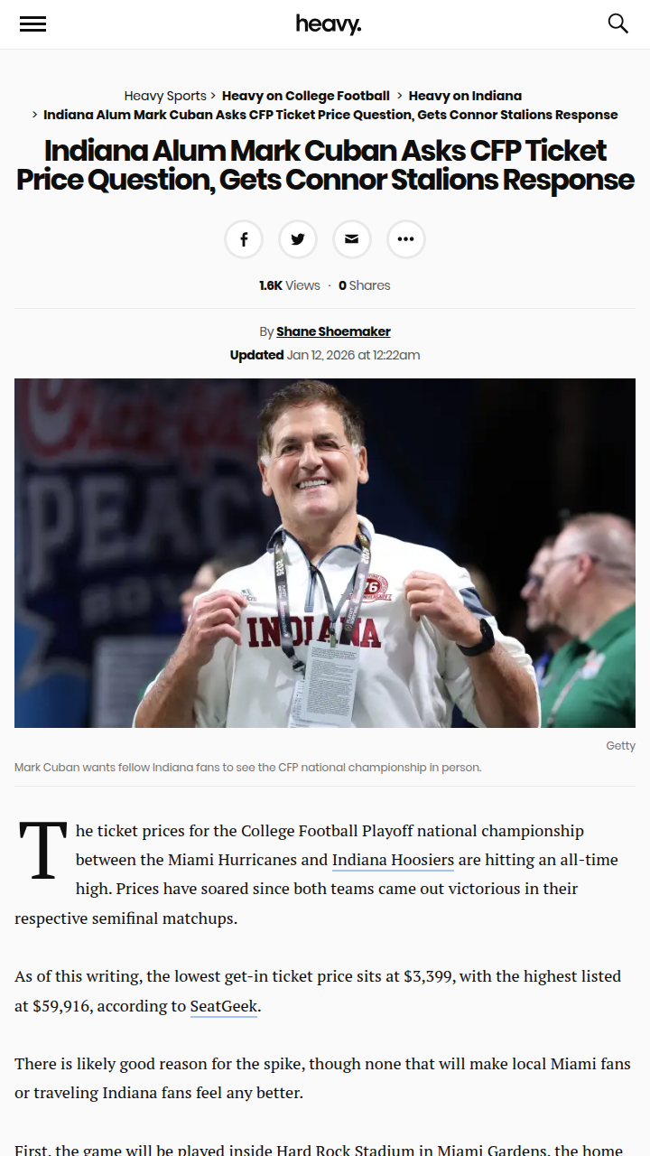Click the updated date Jan 12, 2026
This screenshot has height=1156, width=650.
click(x=353, y=355)
